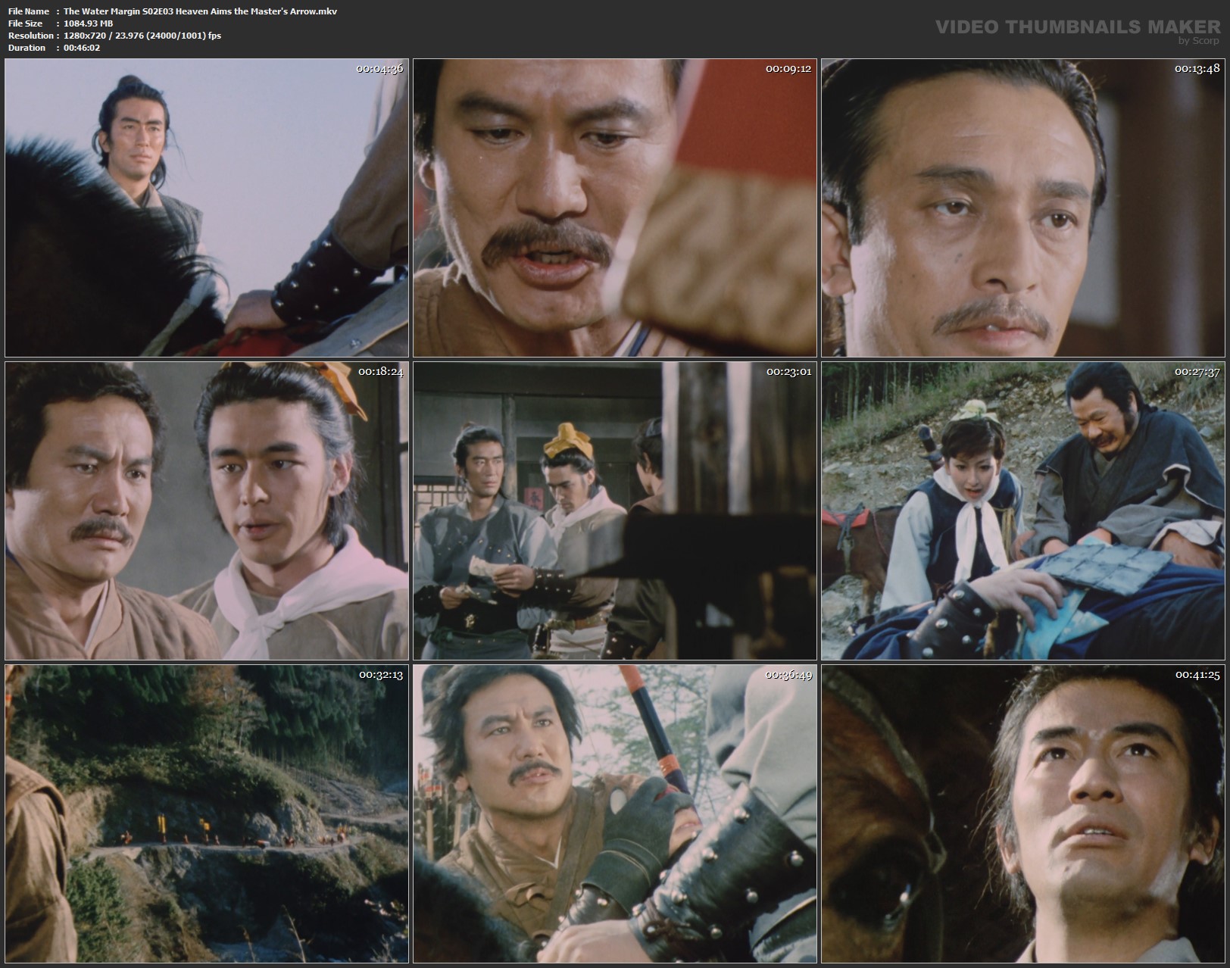1230x968 pixels.
Task: Click the file size value 1084.93 MB
Action: pyautogui.click(x=89, y=23)
